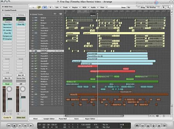This screenshot has height=129, width=174.
Task: Toggle solo on Clap track
Action: pos(62,25)
